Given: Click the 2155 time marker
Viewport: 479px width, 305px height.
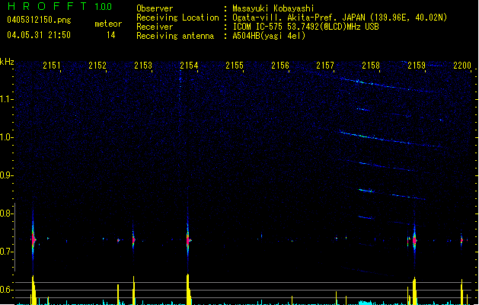Looking at the screenshot, I should click(x=235, y=66).
